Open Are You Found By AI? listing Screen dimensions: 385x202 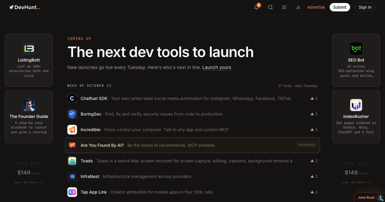pyautogui.click(x=102, y=145)
